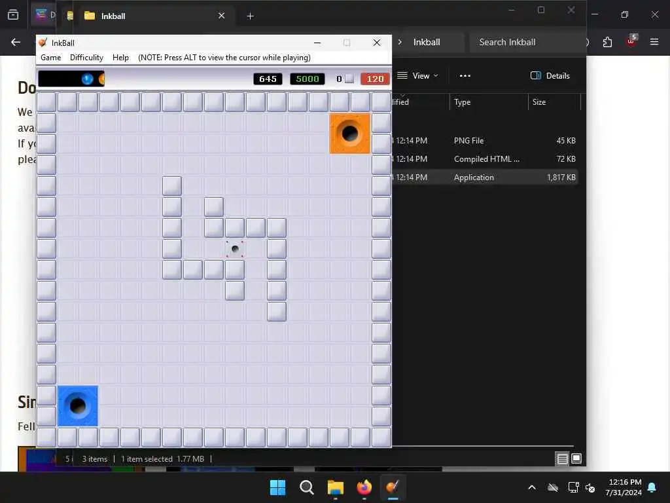This screenshot has width=670, height=503.
Task: Open the Help menu in InkBall
Action: coord(120,58)
